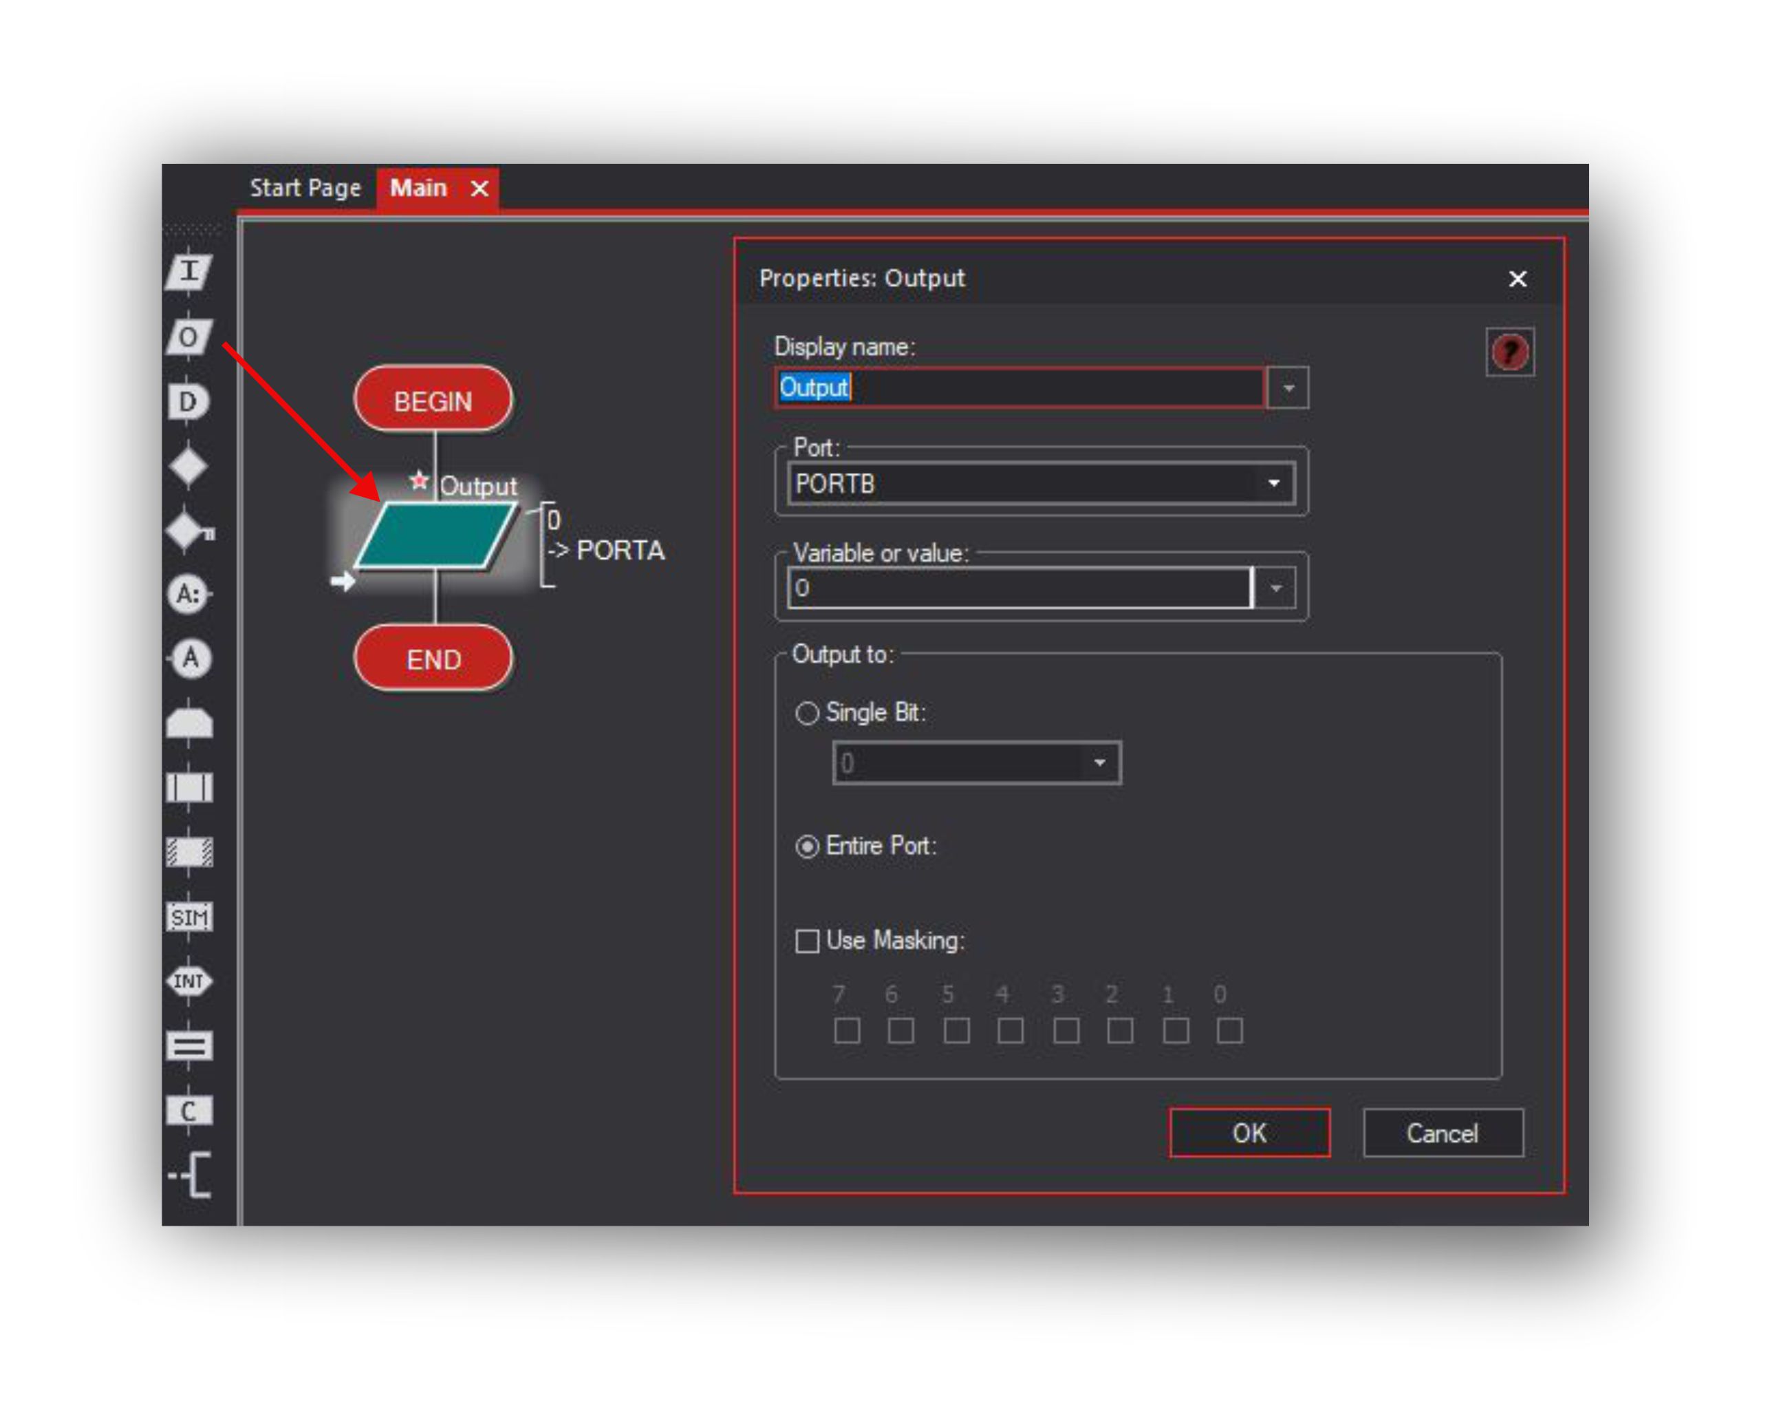1770x1428 pixels.
Task: Choose the Single Bit radio option
Action: (808, 713)
